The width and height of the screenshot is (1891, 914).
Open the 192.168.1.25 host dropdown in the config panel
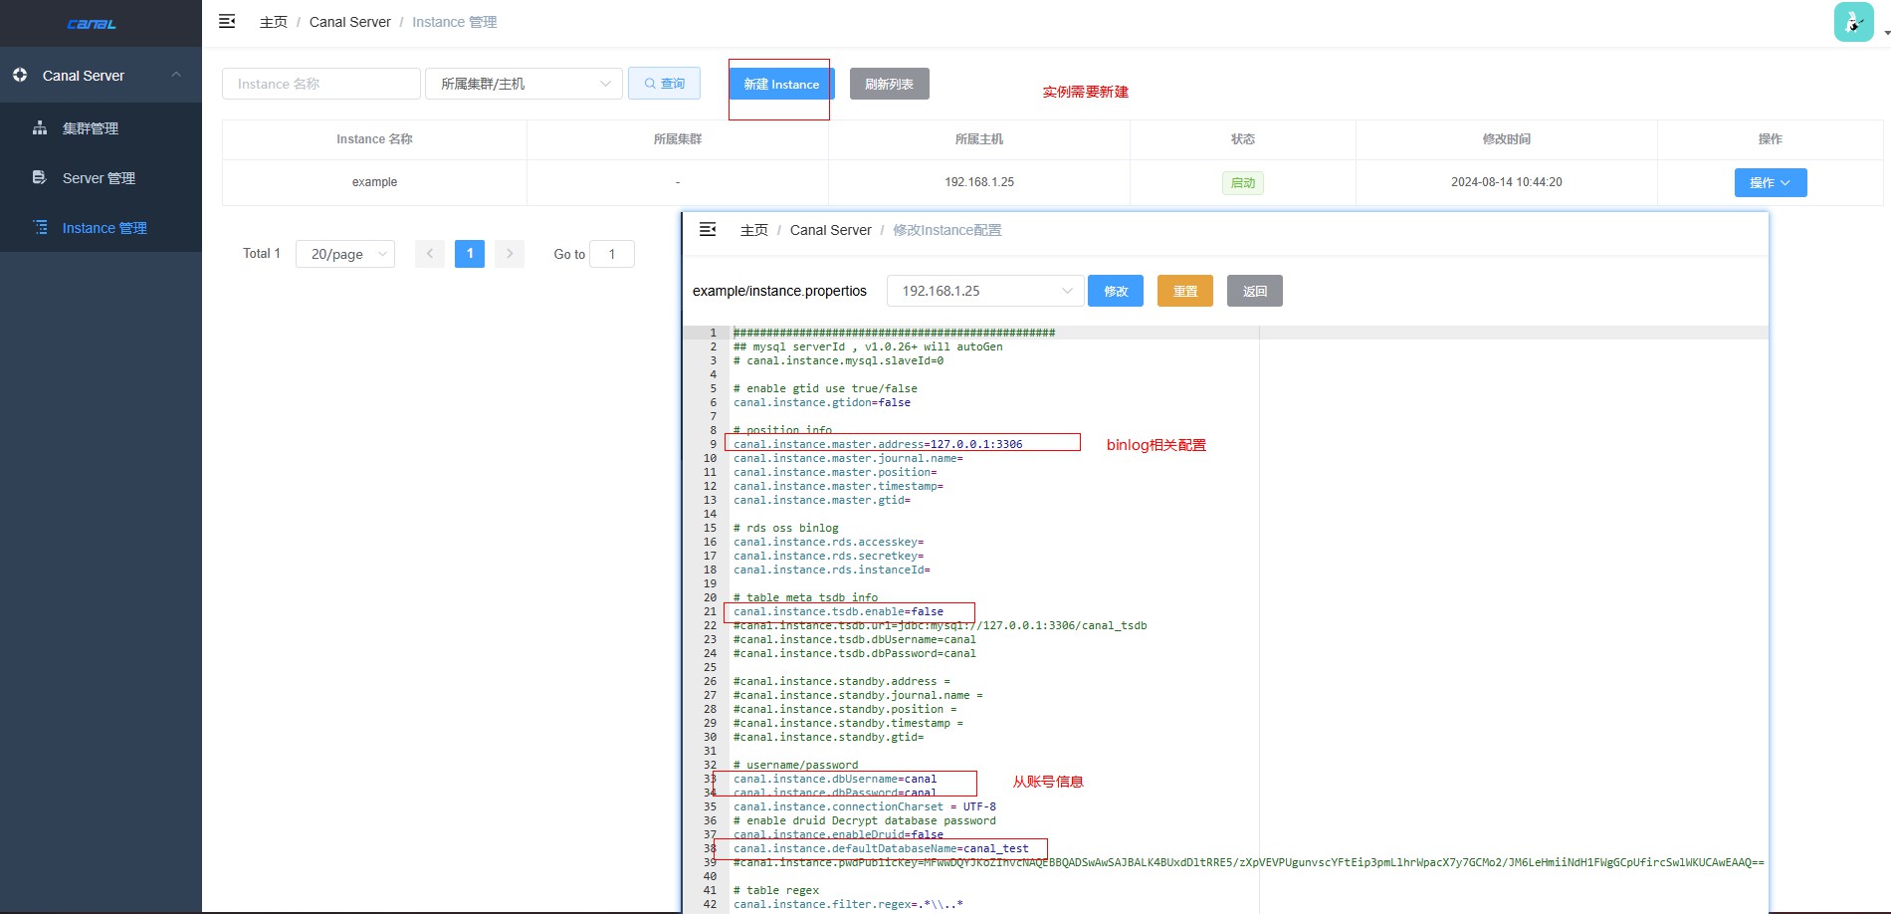pyautogui.click(x=985, y=291)
